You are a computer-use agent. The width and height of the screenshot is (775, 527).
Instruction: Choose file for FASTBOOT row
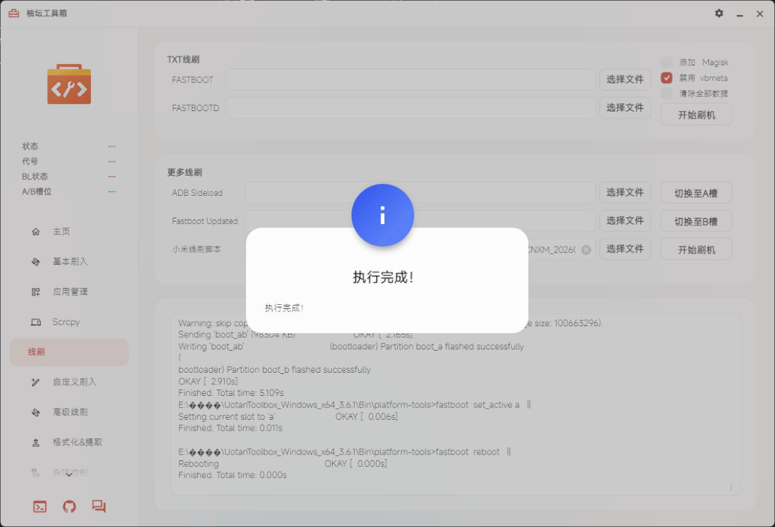click(x=625, y=79)
